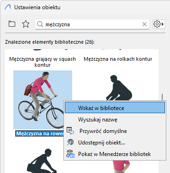Screen dimensions: 170x173
Task: Click the Przywróć domyślne list icon
Action: pos(70,131)
